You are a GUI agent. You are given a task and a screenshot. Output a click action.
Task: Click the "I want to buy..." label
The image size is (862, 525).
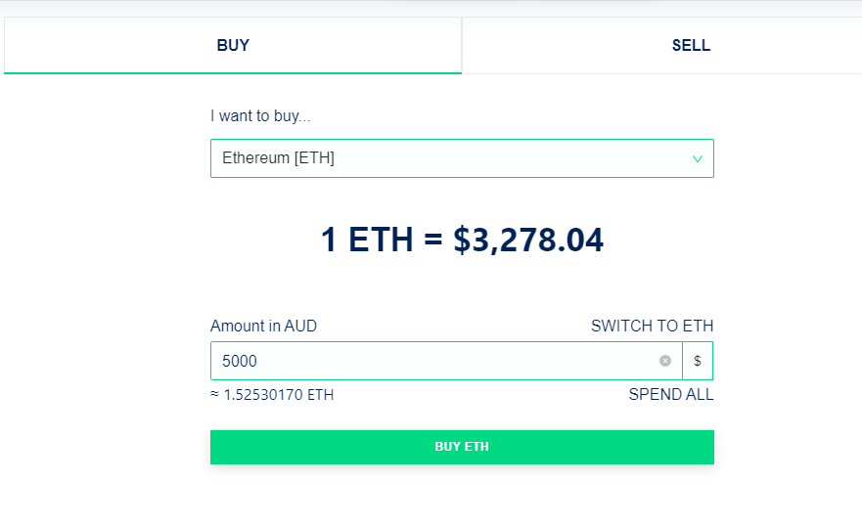coord(260,116)
